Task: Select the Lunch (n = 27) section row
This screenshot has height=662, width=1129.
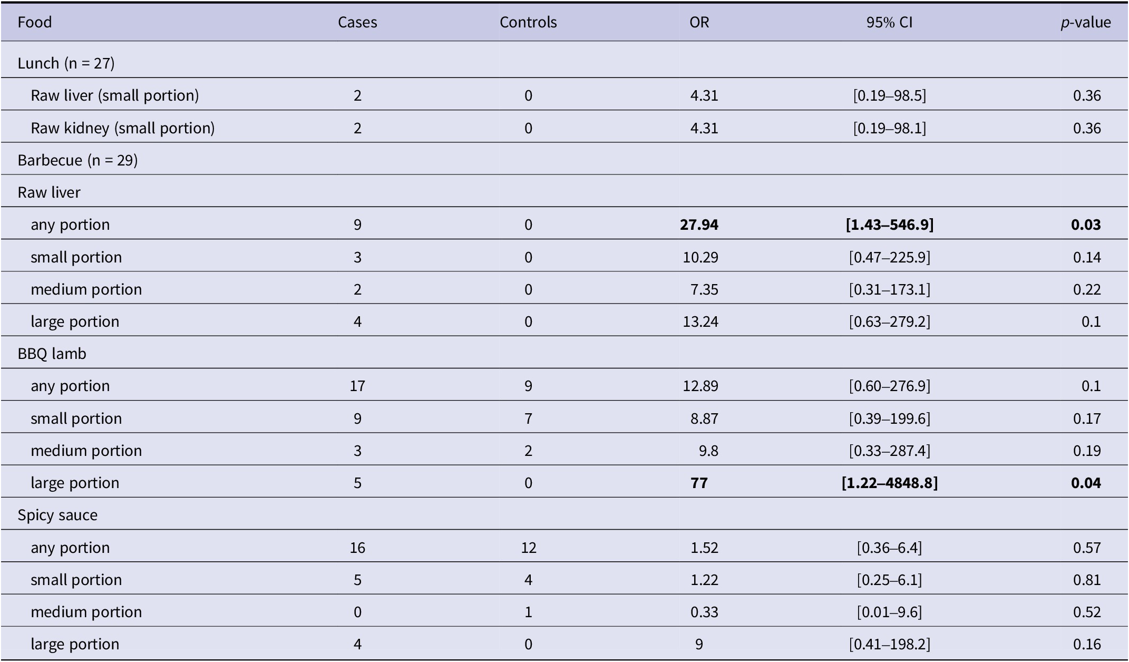Action: click(66, 63)
